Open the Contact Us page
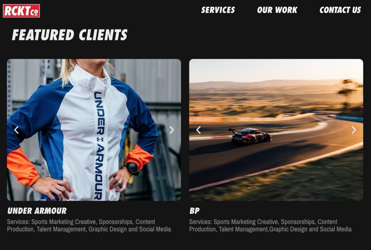 (340, 10)
